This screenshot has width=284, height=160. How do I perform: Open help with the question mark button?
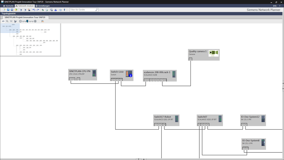click(x=279, y=6)
